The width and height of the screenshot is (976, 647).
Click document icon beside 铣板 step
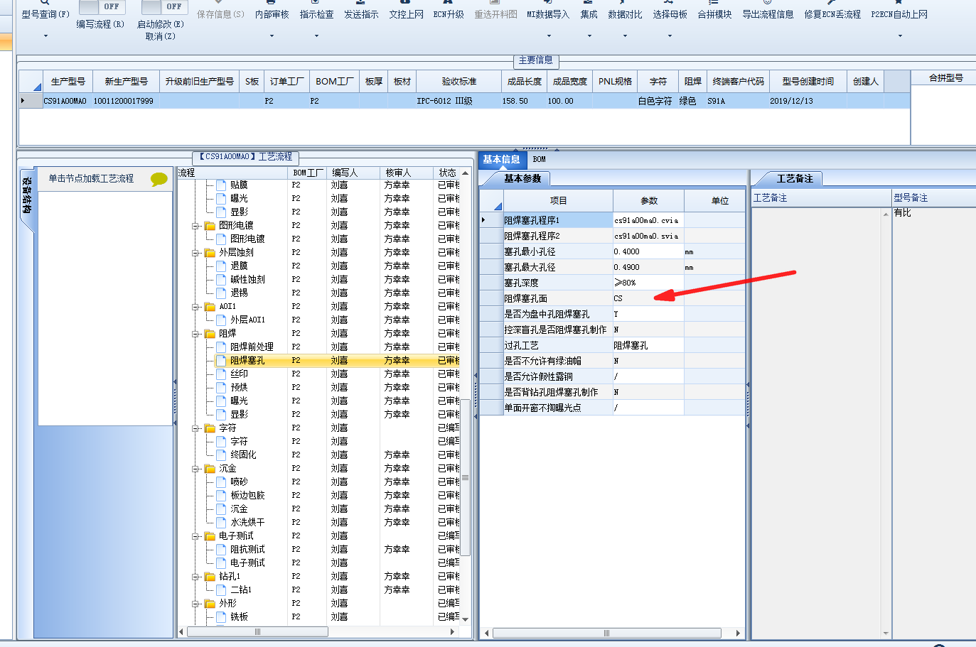point(221,616)
